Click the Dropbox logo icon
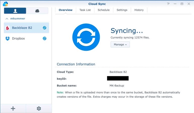194x113 pixels. tap(7, 38)
